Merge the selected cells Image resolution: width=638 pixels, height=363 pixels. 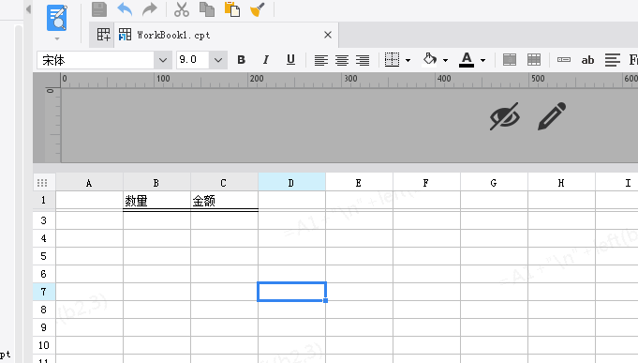[510, 60]
